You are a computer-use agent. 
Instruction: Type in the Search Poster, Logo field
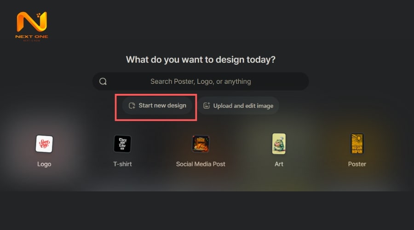[x=201, y=81]
